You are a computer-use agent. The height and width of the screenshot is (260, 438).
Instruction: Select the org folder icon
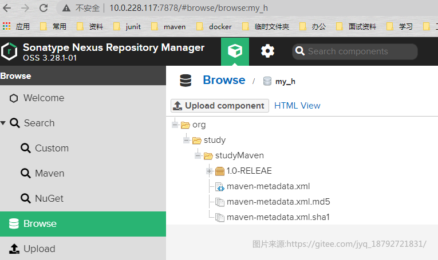[x=185, y=125]
